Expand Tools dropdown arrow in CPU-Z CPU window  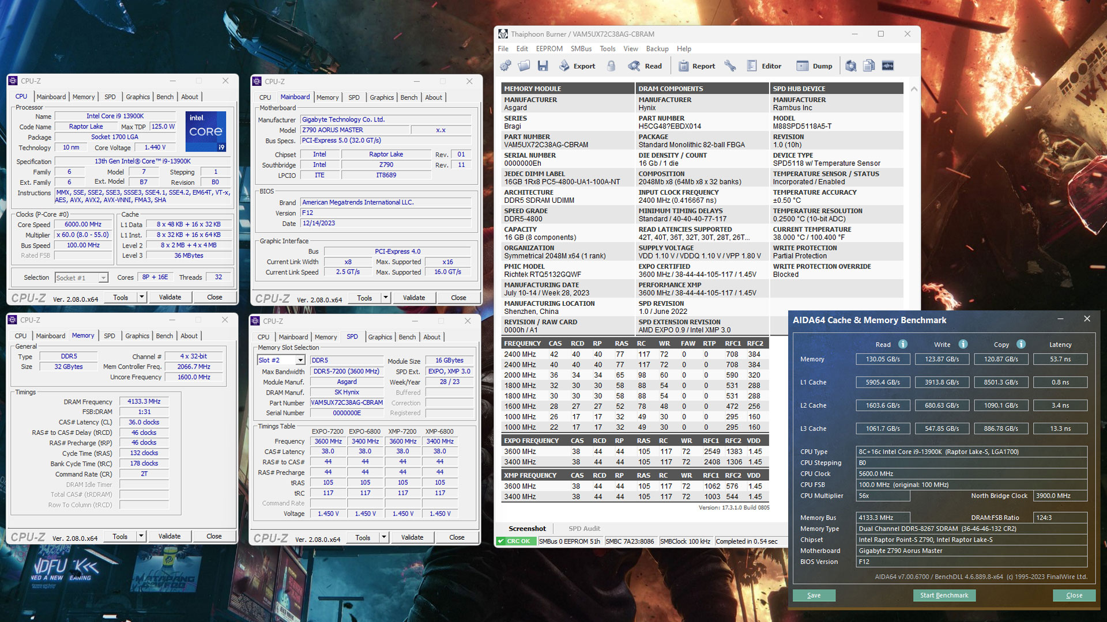(x=141, y=297)
